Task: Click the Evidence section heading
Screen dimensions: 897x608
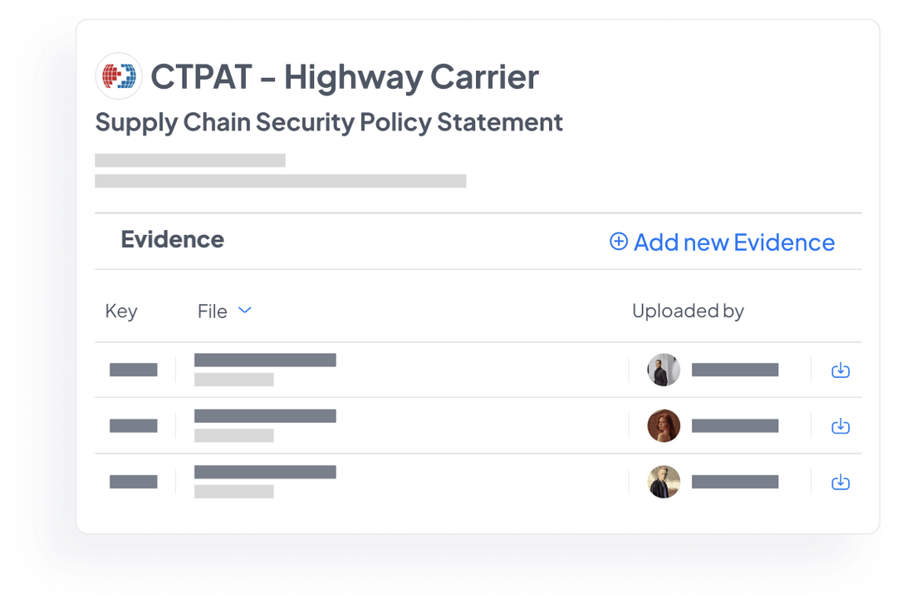Action: tap(172, 239)
